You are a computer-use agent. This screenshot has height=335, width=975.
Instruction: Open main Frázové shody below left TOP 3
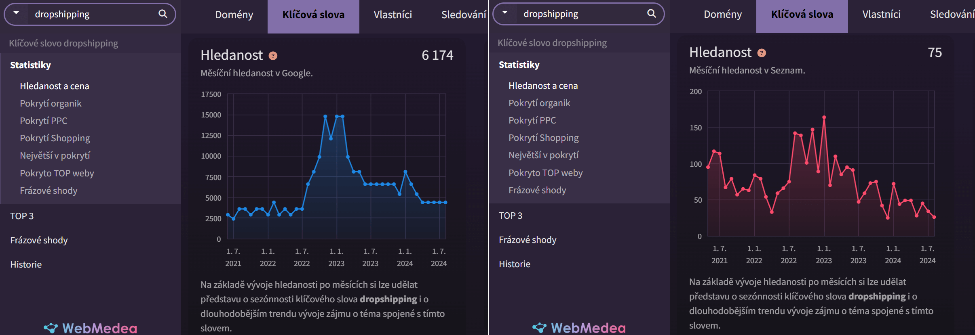click(39, 240)
